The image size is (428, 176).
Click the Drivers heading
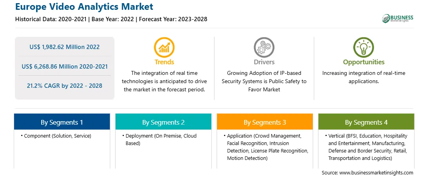[264, 62]
